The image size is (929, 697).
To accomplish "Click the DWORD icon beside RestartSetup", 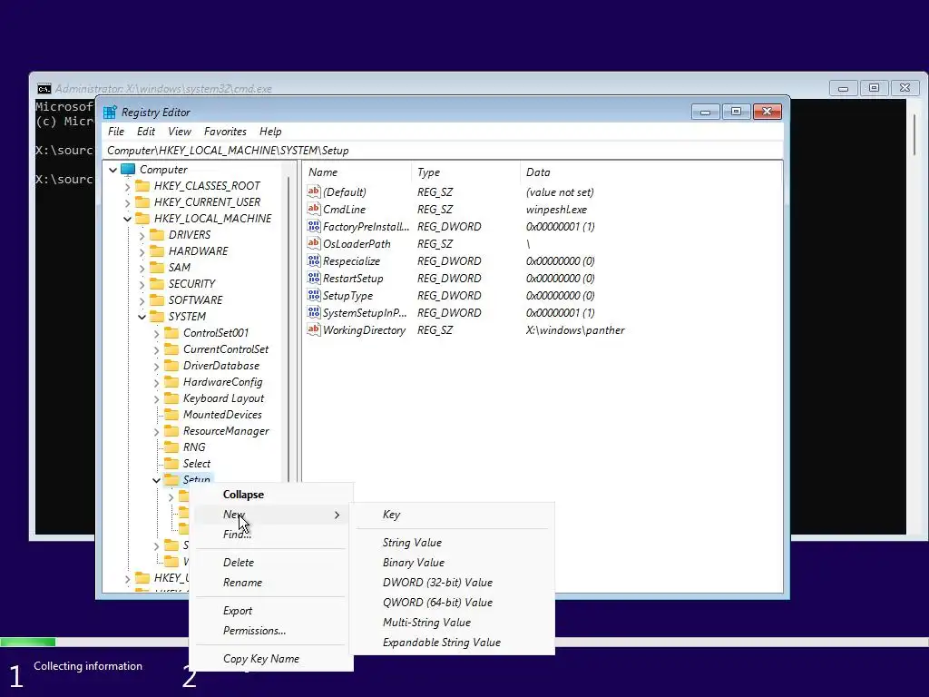I will pyautogui.click(x=313, y=278).
